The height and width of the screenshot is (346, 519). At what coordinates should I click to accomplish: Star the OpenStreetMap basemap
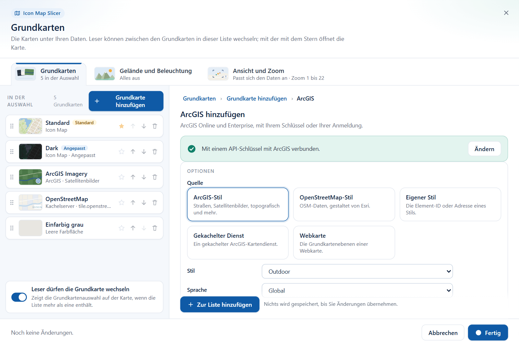[122, 202]
